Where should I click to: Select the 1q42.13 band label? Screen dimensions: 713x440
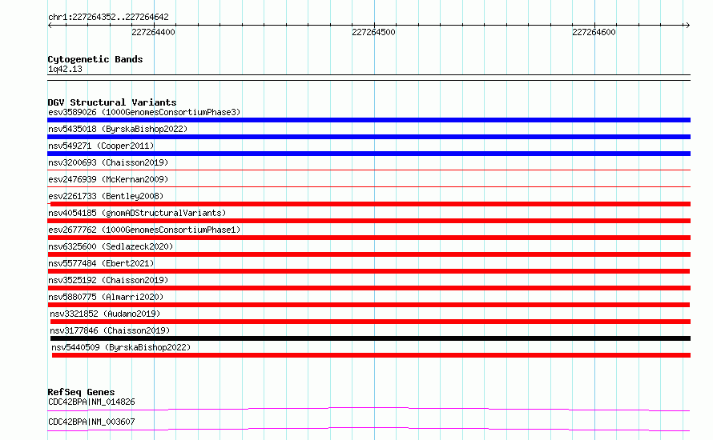pyautogui.click(x=65, y=69)
